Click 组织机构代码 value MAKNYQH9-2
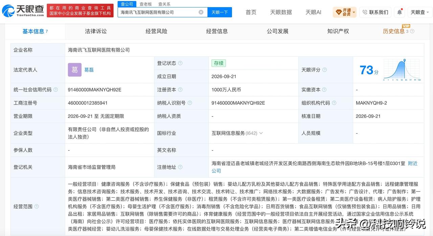Image resolution: width=433 pixels, height=236 pixels. tap(371, 103)
